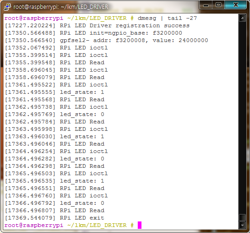Viewport: 250px width, 233px height.
Task: Maximize the PuTTY terminal window
Action: [218, 5]
